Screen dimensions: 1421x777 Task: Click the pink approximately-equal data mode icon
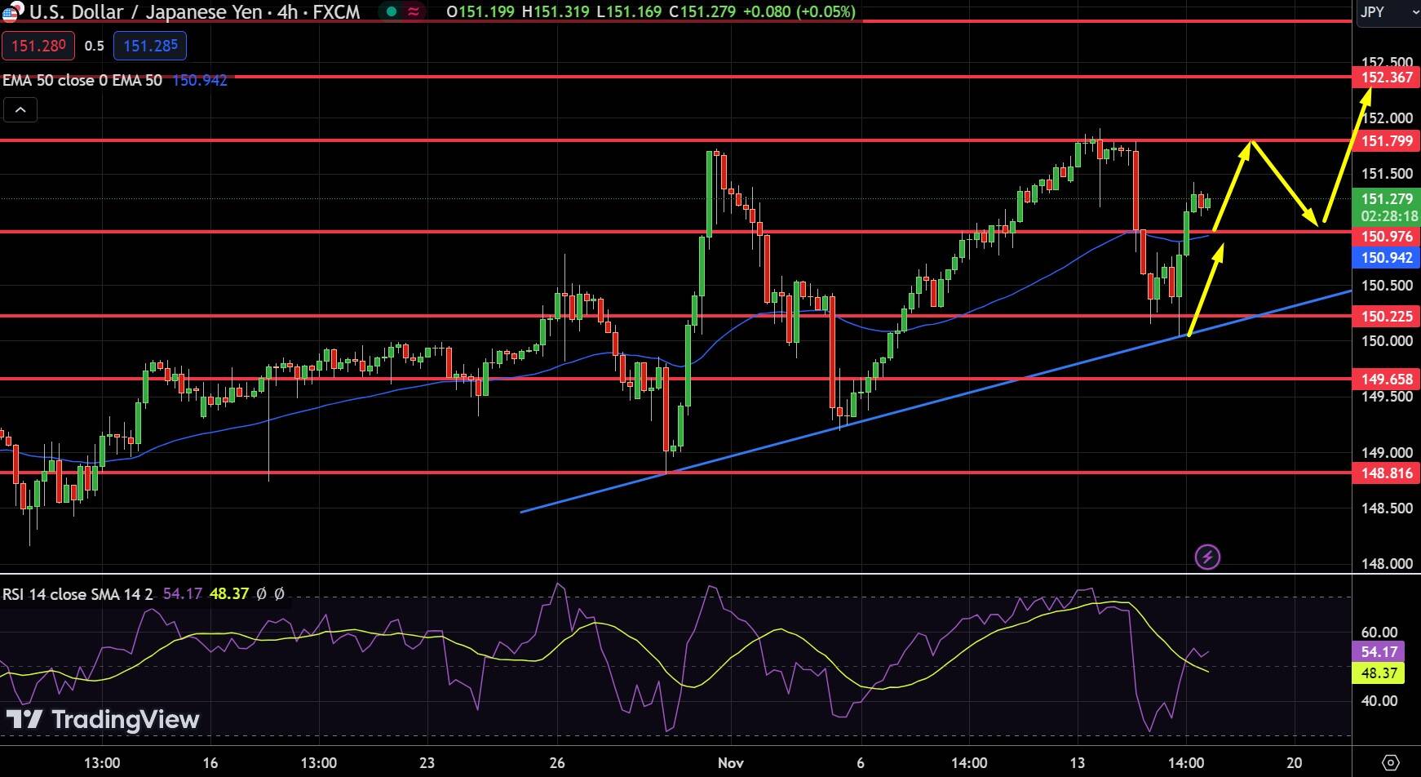[x=414, y=11]
